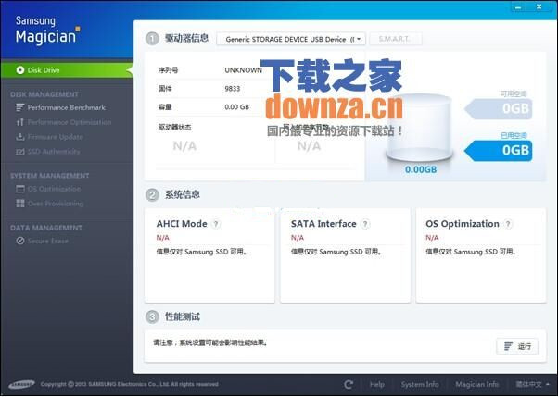Click AHCI Mode help question mark
The image size is (558, 397).
(x=216, y=224)
